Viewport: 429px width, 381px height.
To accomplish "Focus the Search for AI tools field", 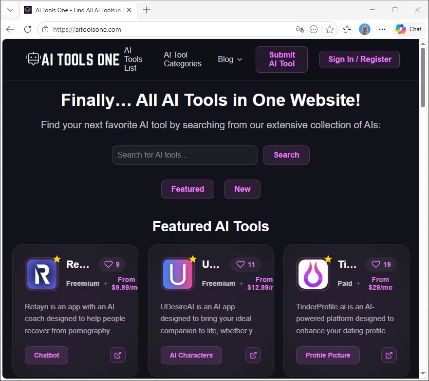I will tap(185, 155).
